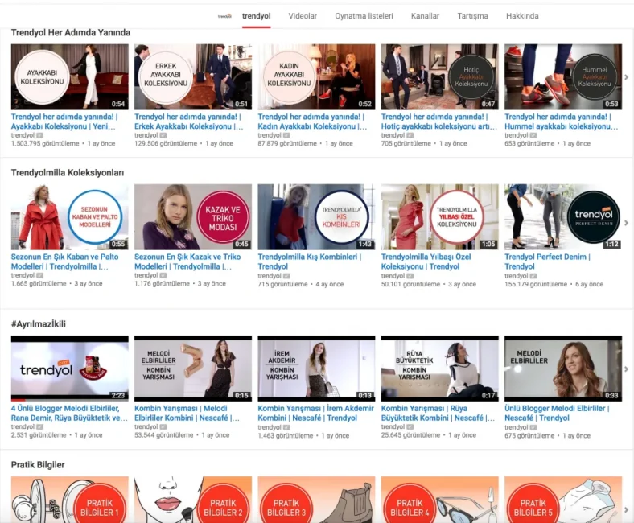
Task: Open title link Erkek Ayakkabı Koleksiyonu
Action: 189,121
